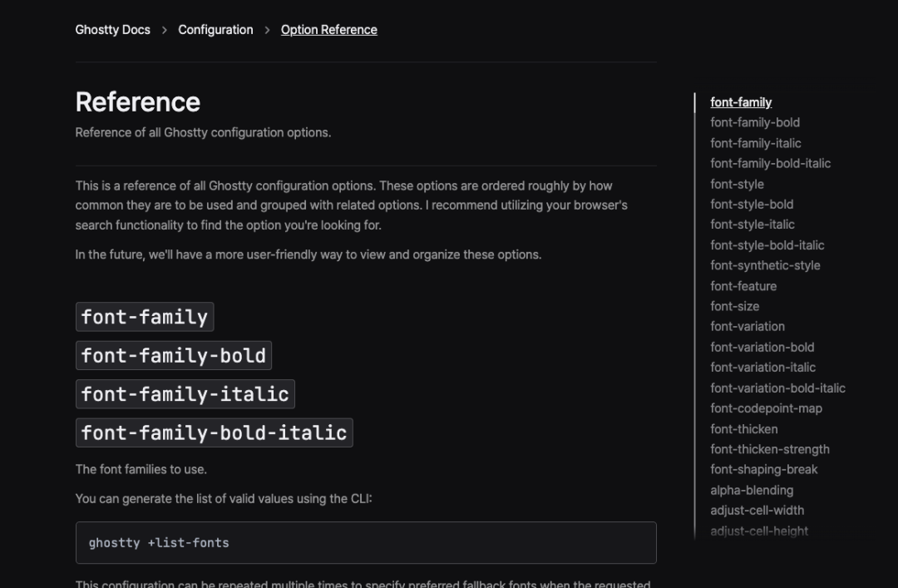The image size is (898, 588).
Task: Click 'You can generate the list' sentence
Action: [x=224, y=499]
